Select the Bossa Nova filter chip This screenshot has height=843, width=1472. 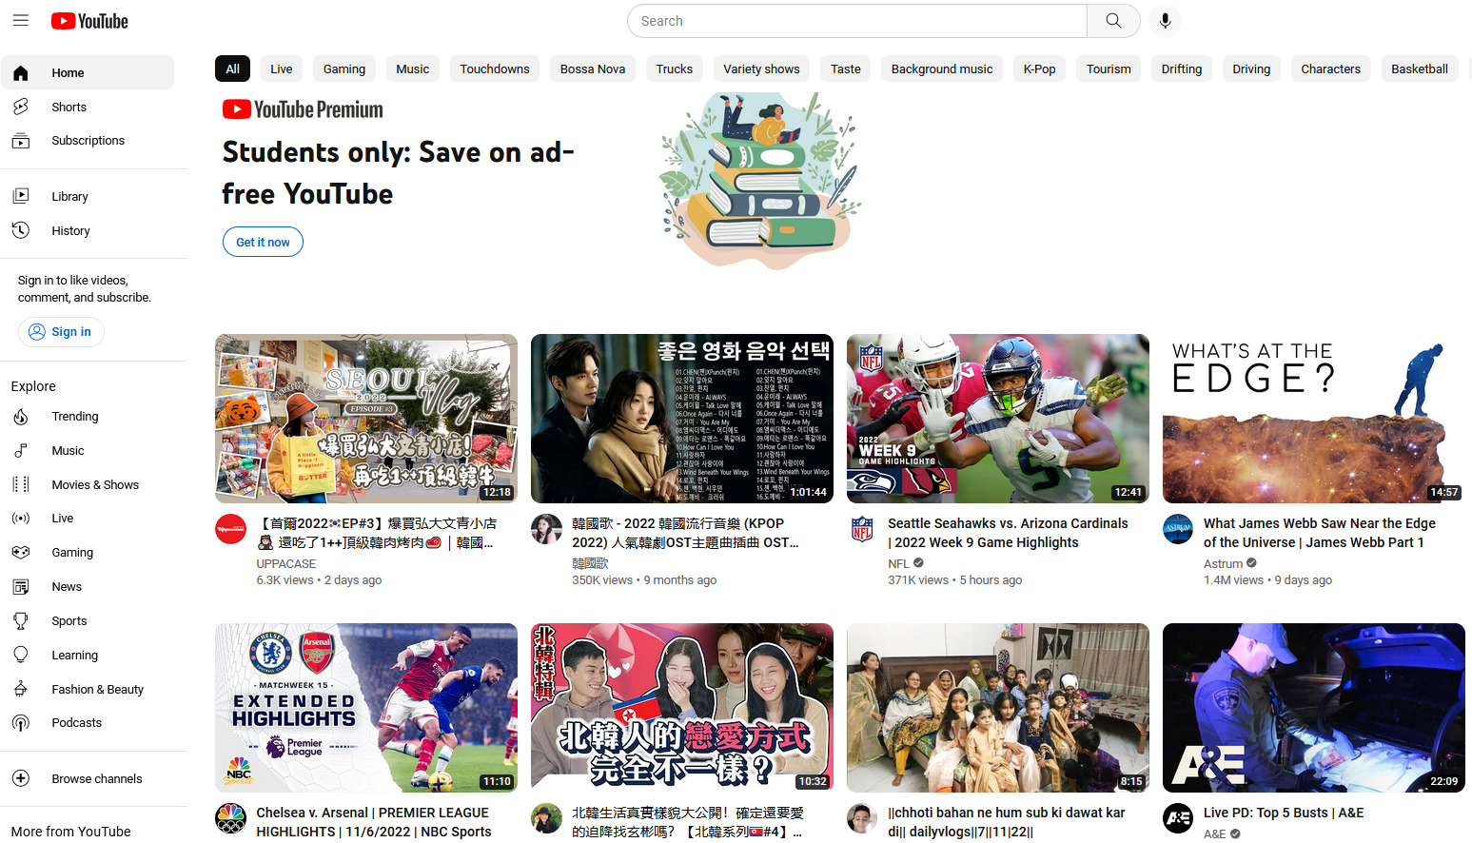592,69
